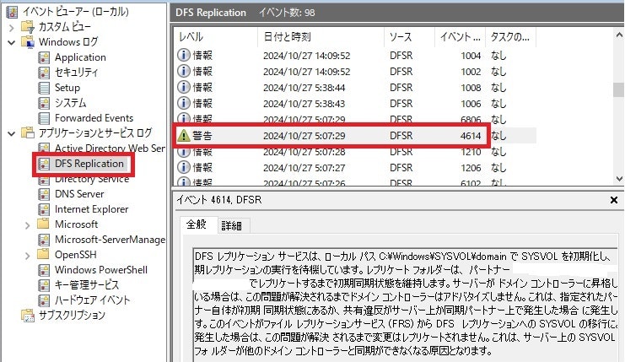
Task: Sort by the ソース column header
Action: click(410, 36)
